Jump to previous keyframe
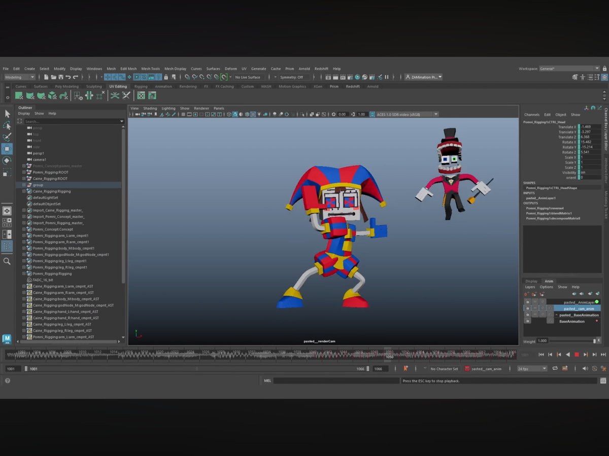The image size is (609, 456). click(x=559, y=355)
